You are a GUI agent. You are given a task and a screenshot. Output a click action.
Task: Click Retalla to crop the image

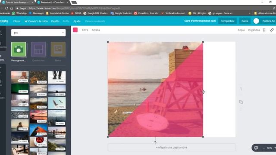tap(96, 30)
